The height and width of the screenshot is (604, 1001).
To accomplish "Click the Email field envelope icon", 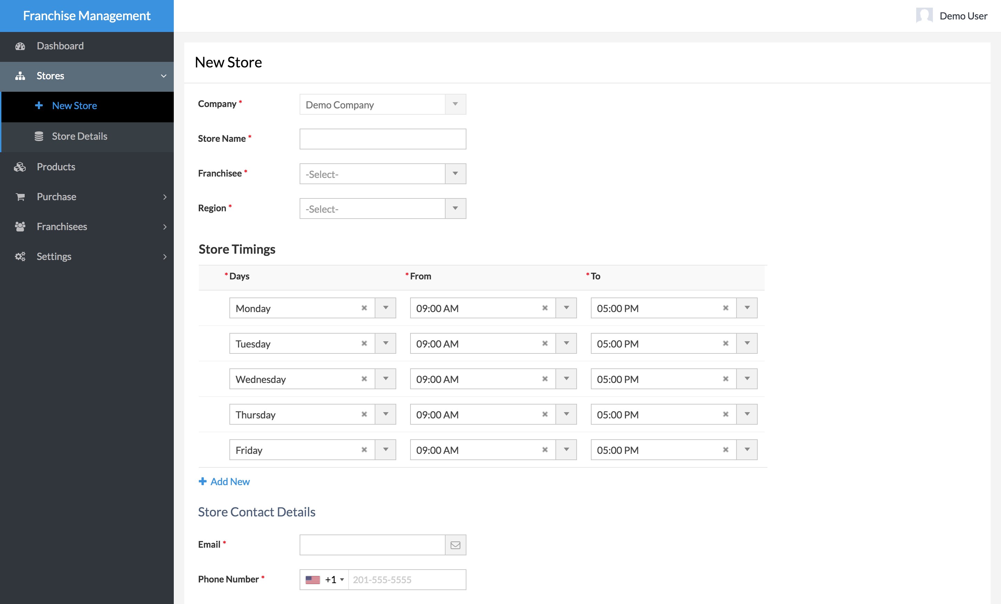I will pos(455,545).
